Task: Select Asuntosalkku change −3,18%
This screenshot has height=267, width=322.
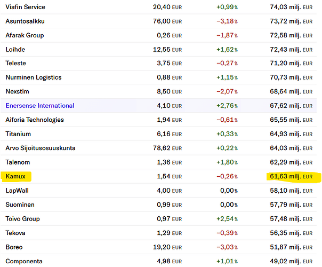Action: tap(227, 21)
